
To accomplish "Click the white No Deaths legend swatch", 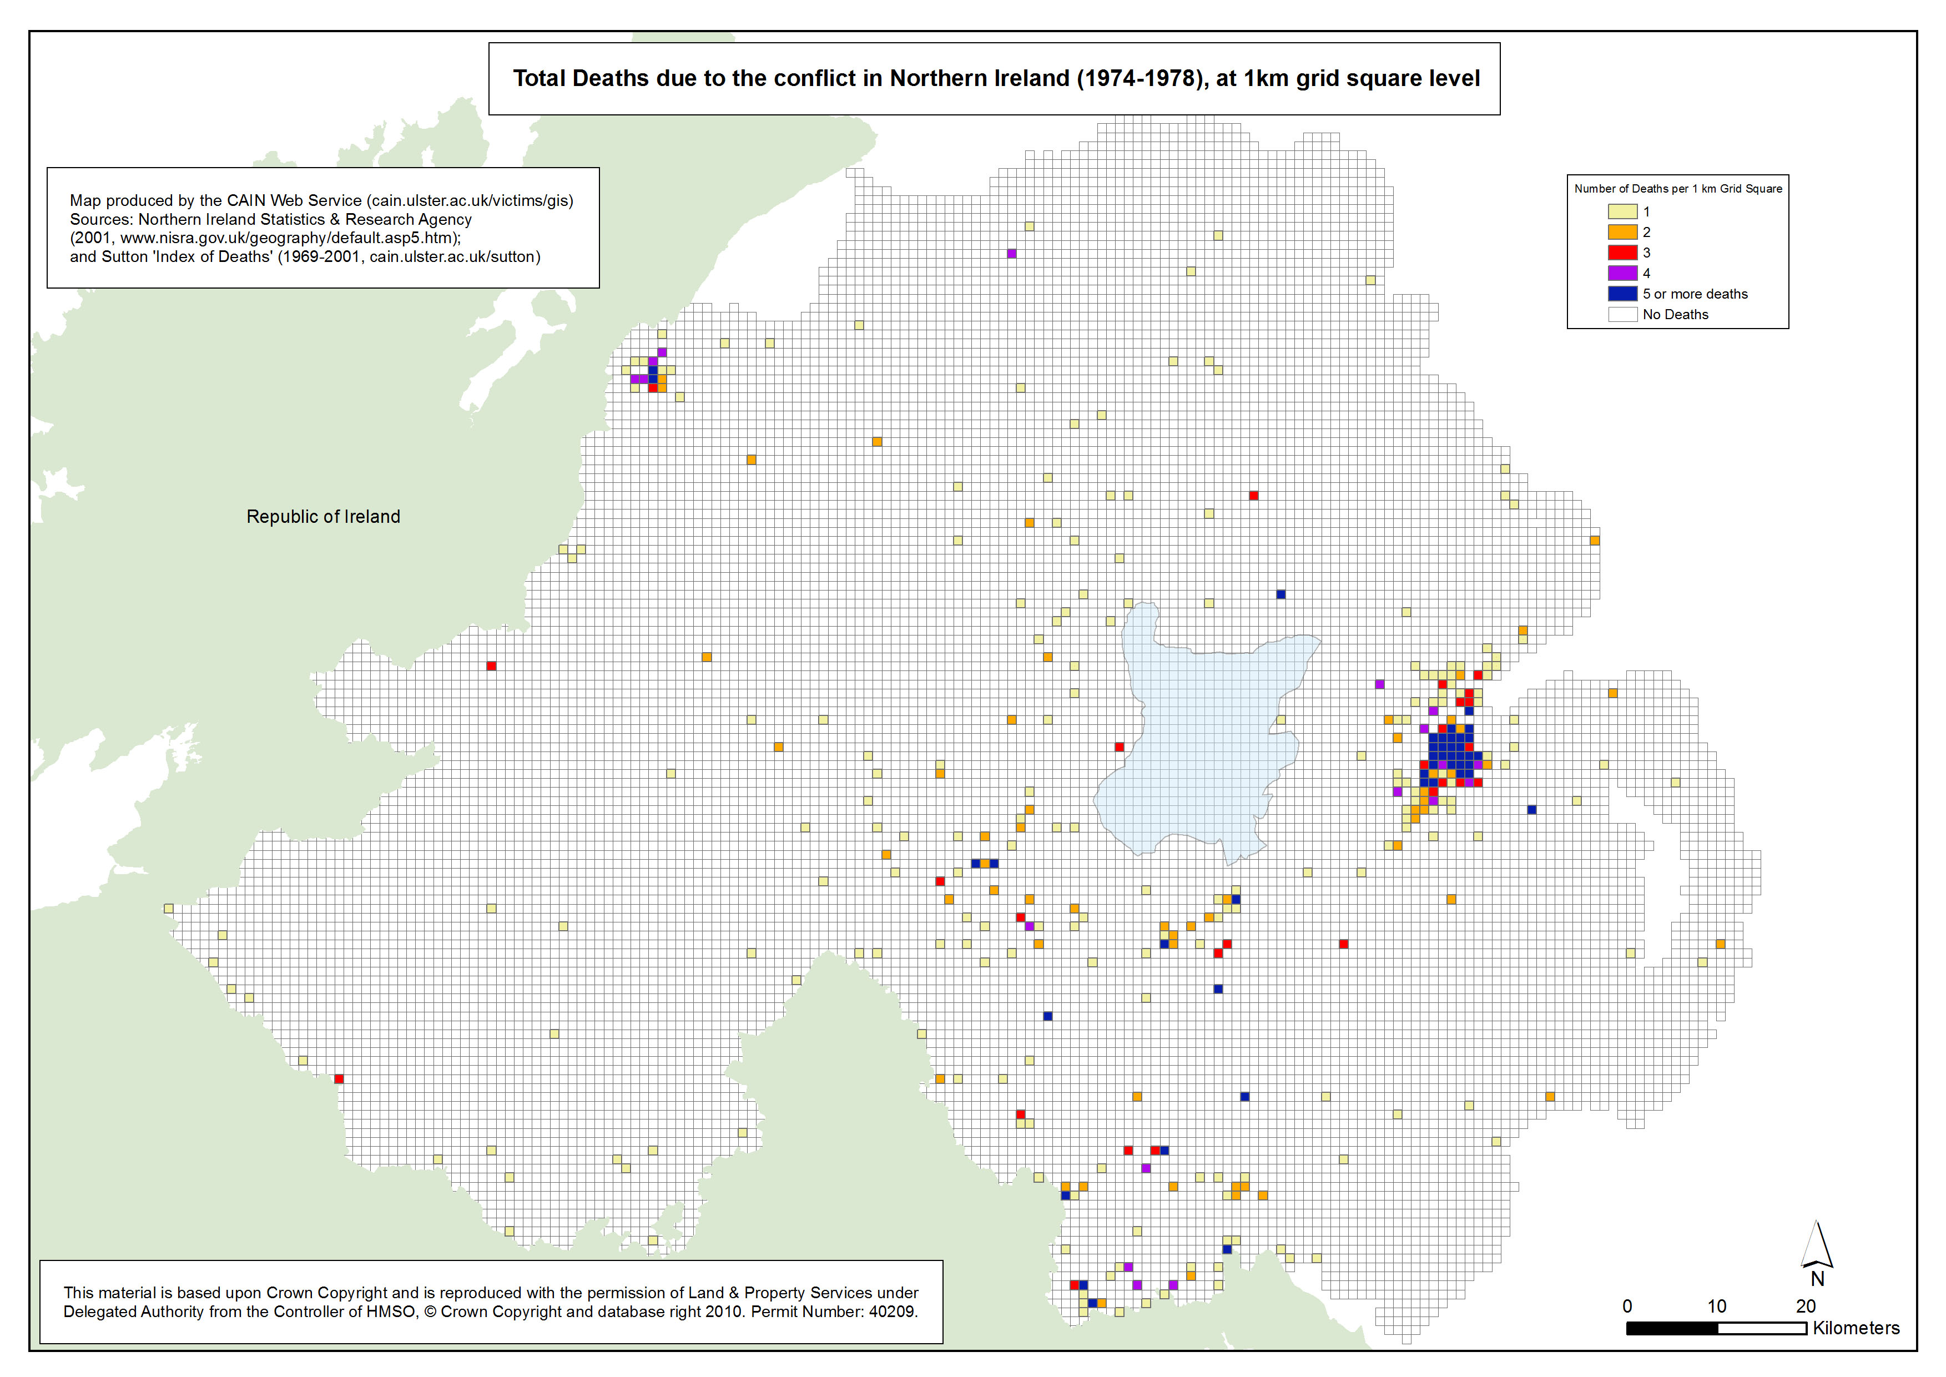I will 1622,314.
